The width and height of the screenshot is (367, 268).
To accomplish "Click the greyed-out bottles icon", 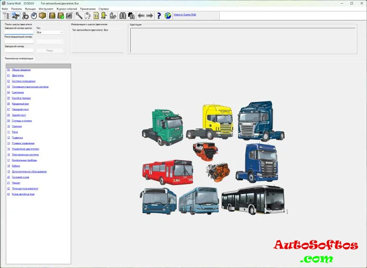I will [x=113, y=16].
